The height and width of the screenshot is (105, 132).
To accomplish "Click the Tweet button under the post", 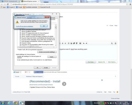I will coord(16,72).
